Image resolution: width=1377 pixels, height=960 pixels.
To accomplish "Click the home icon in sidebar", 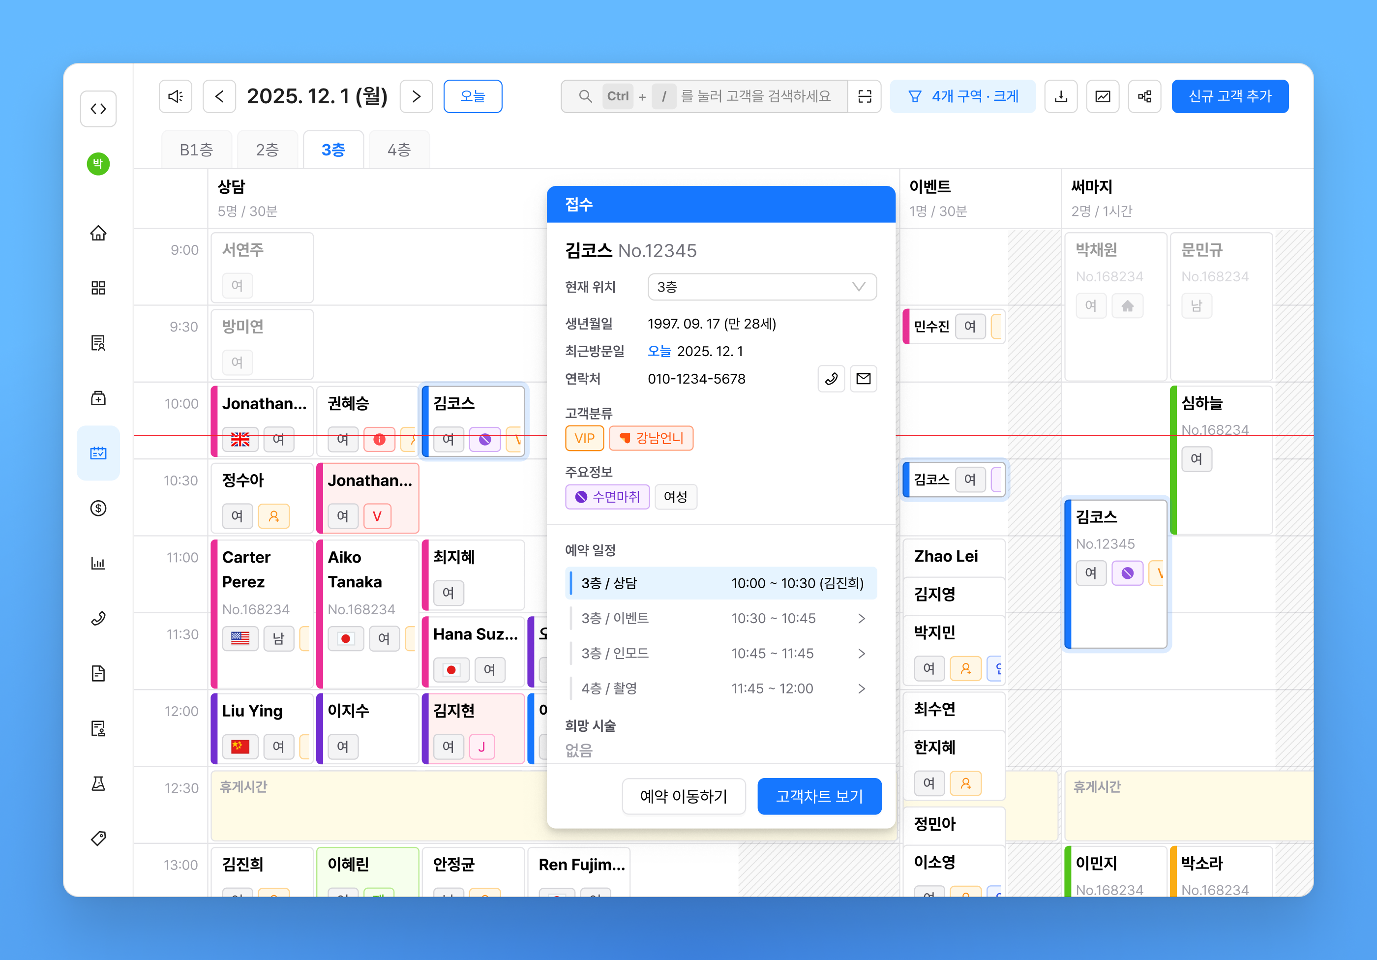I will (x=98, y=233).
